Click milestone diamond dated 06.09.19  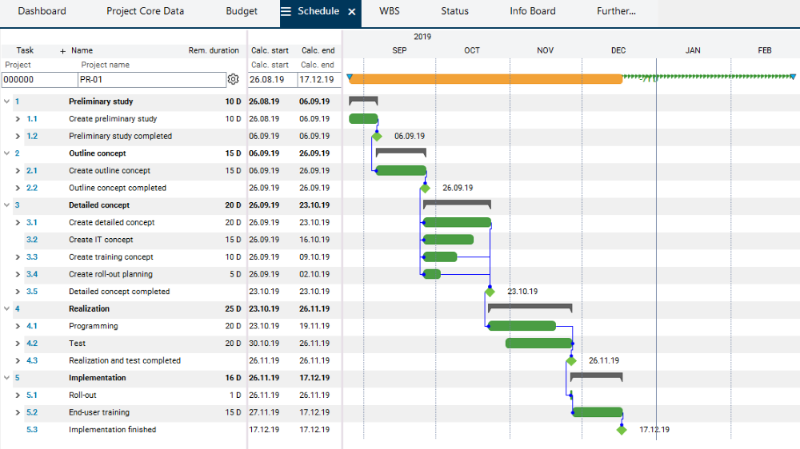[x=377, y=137]
